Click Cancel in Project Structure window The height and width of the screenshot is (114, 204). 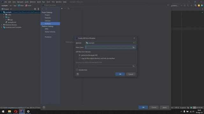[154, 107]
